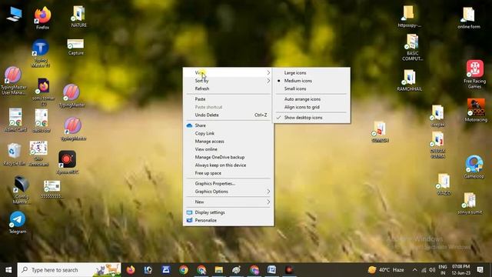Select the Config Manner shortcut icon
492x277 pixels.
22,189
